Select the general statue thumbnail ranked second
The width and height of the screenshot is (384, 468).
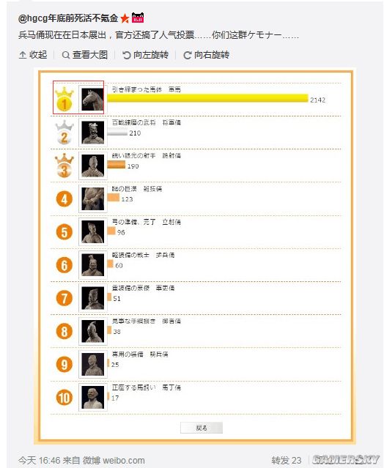93,133
